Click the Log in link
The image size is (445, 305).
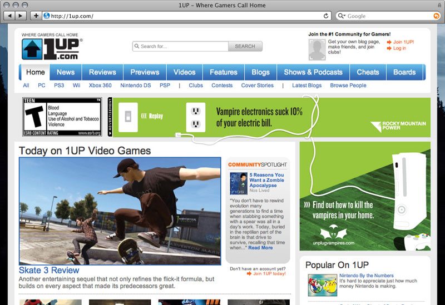tap(399, 48)
